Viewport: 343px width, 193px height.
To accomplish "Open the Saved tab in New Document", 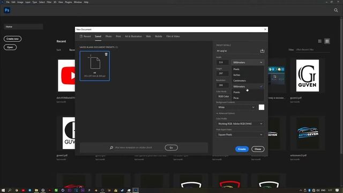I will click(x=98, y=36).
